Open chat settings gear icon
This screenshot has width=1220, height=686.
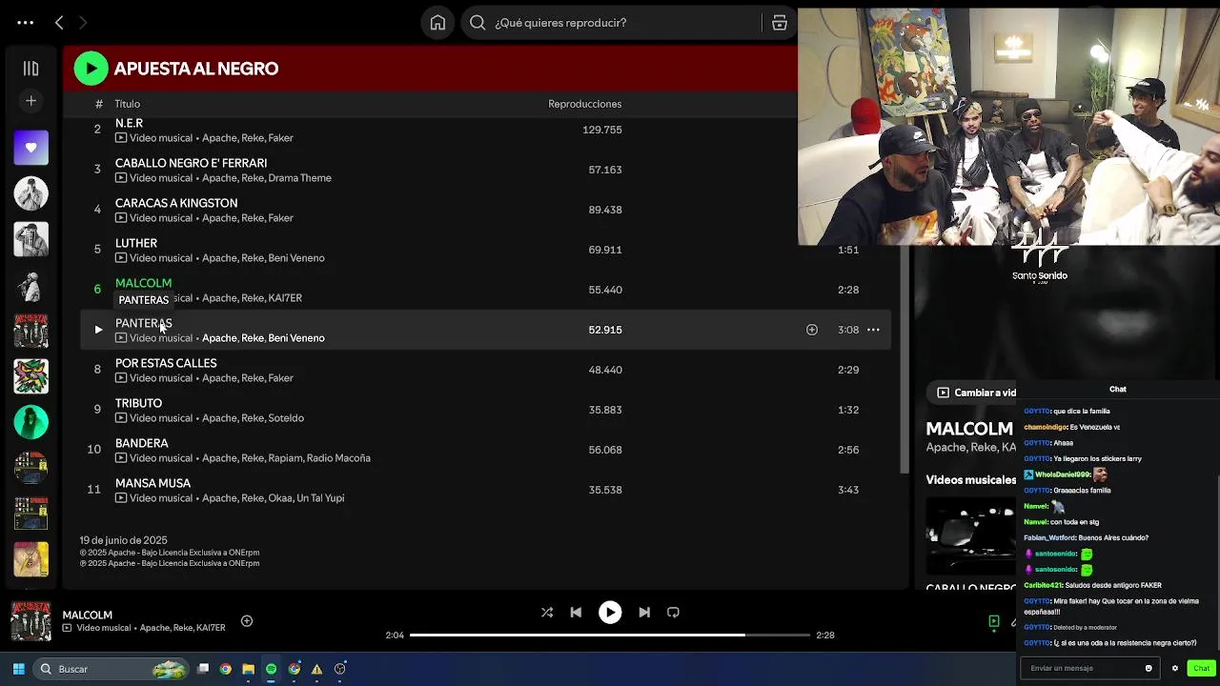click(1175, 668)
